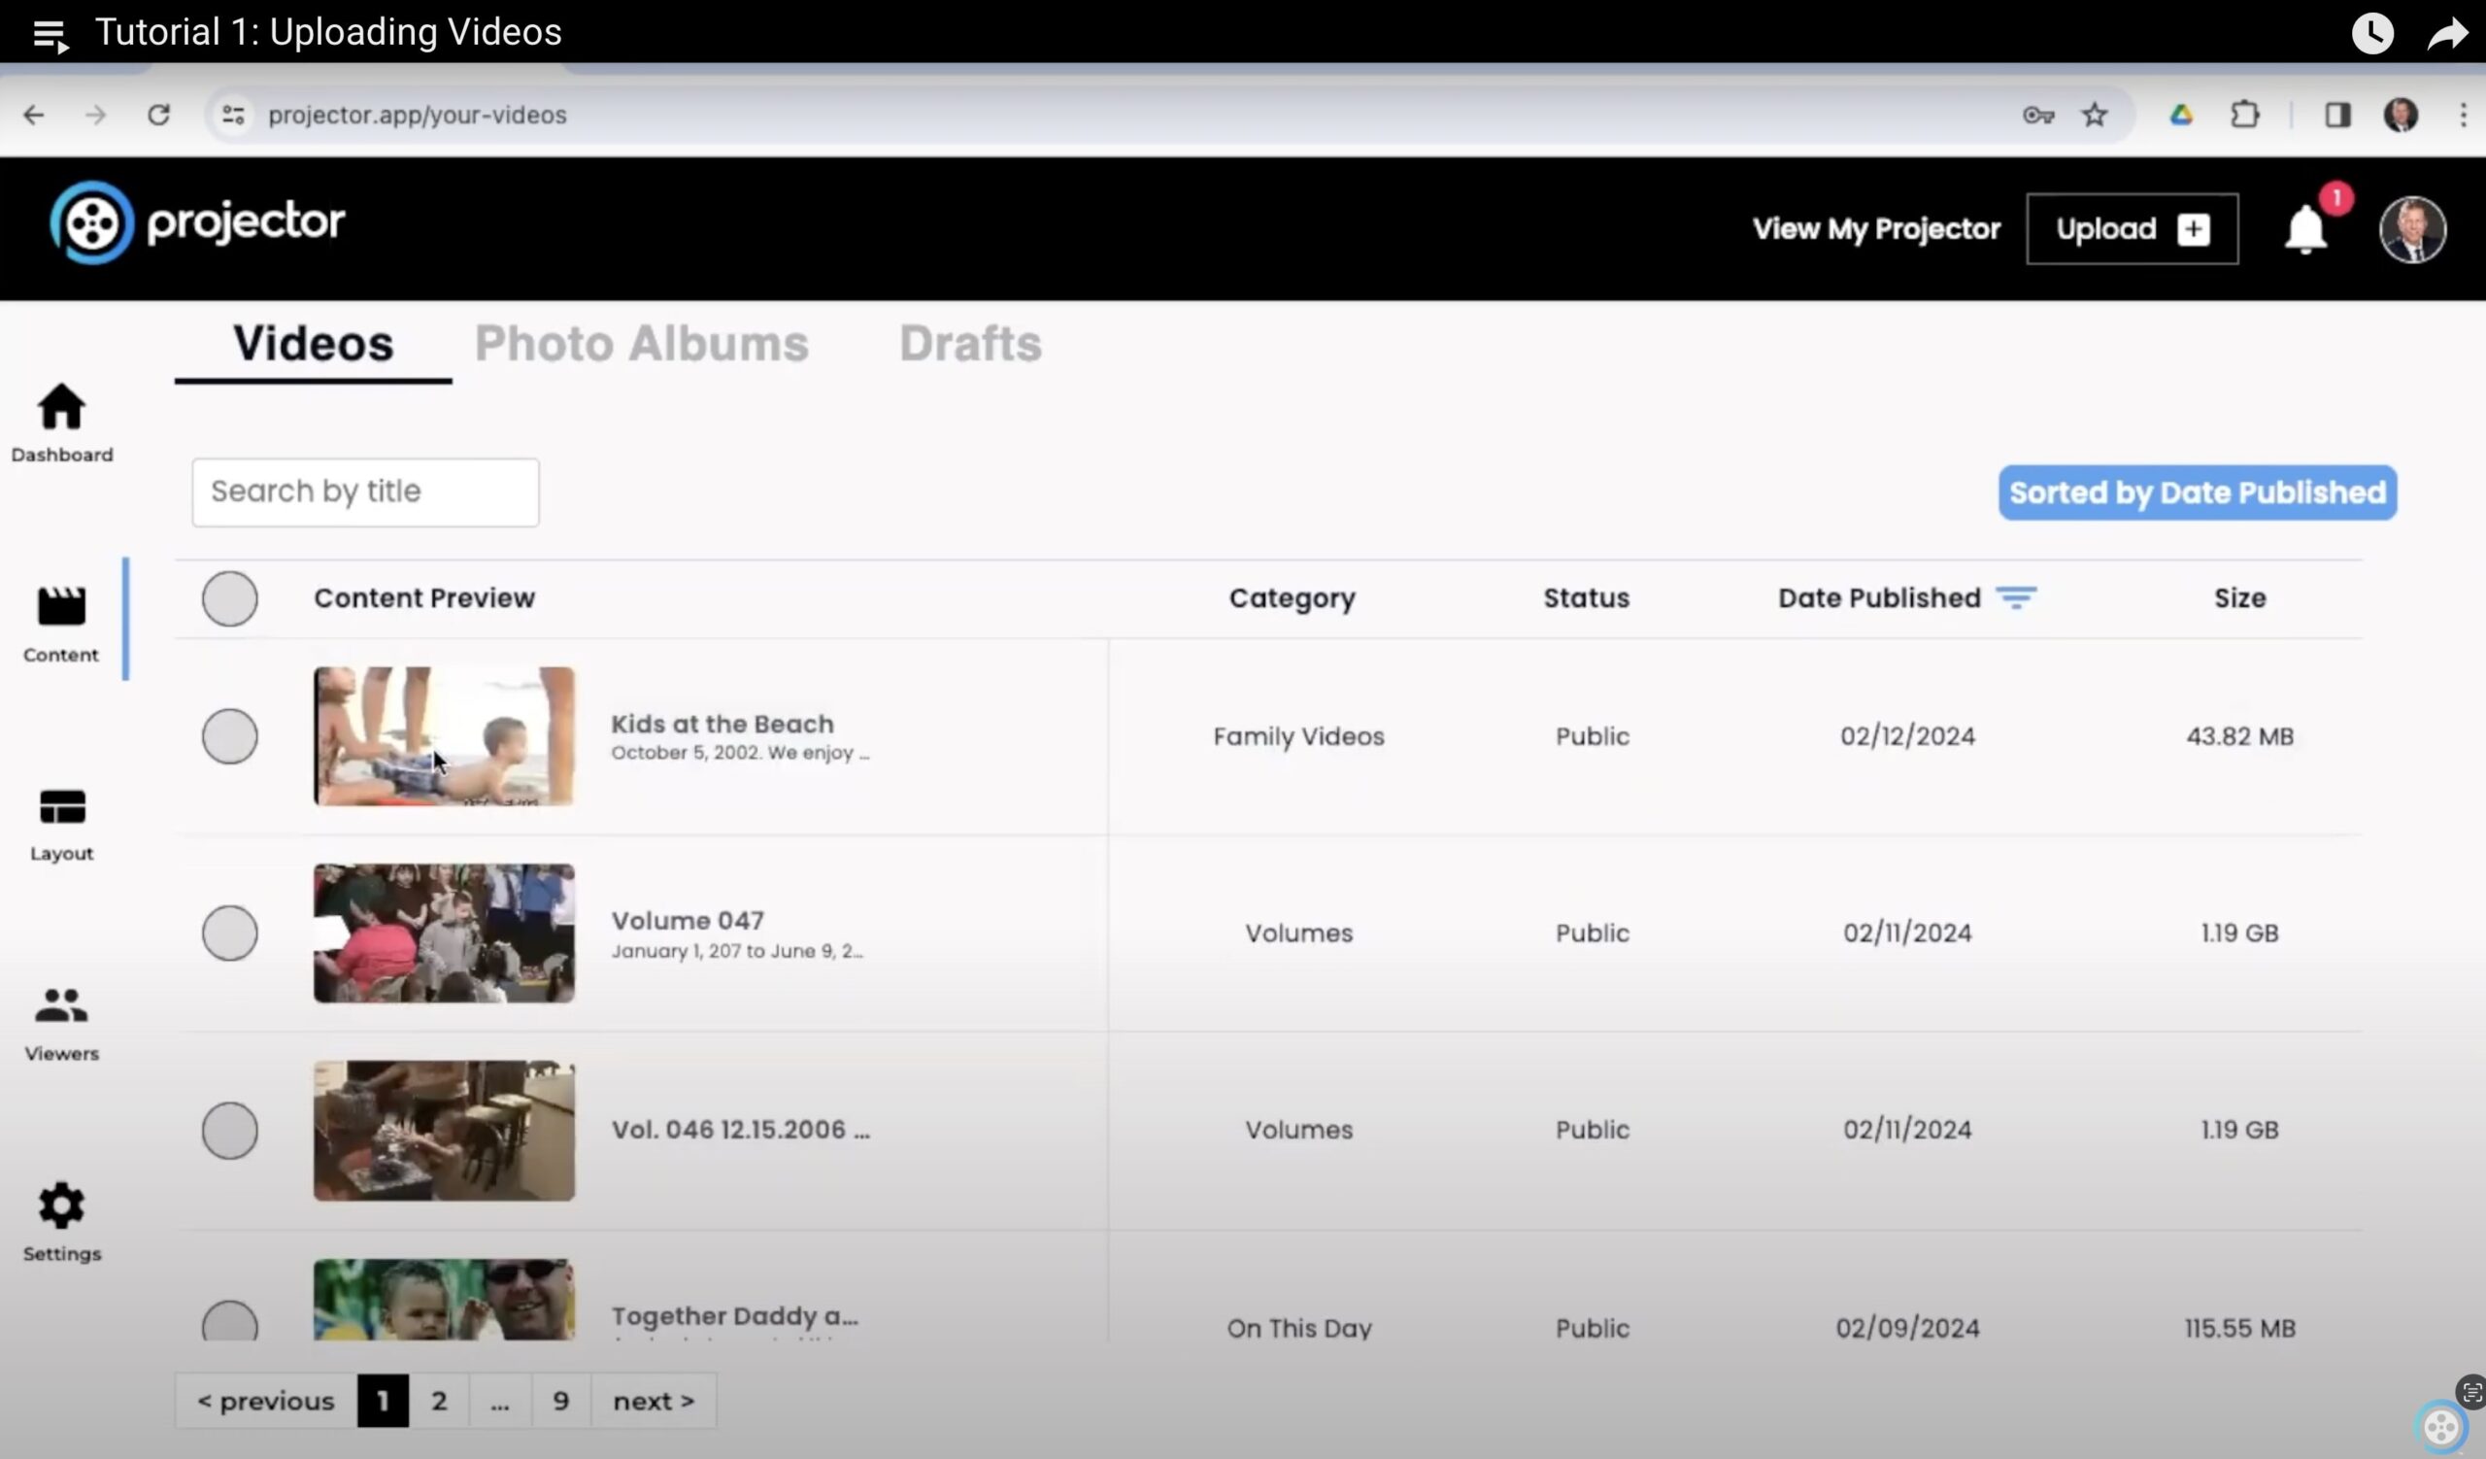Open the Chrome profile avatar

coord(2401,116)
